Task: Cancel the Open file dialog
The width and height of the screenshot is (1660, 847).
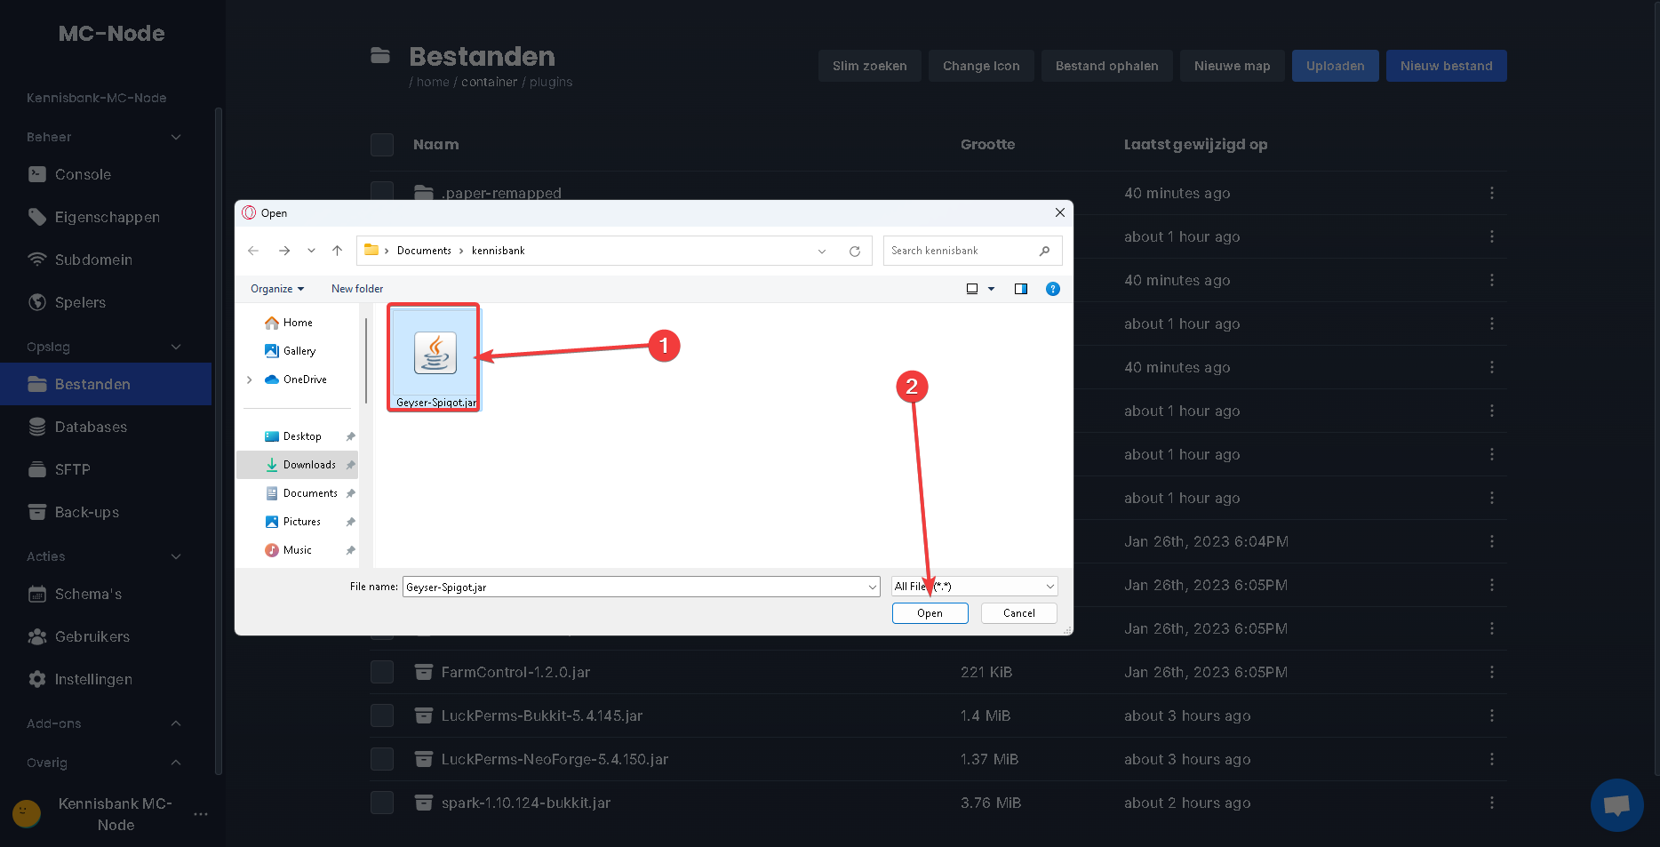Action: tap(1018, 613)
